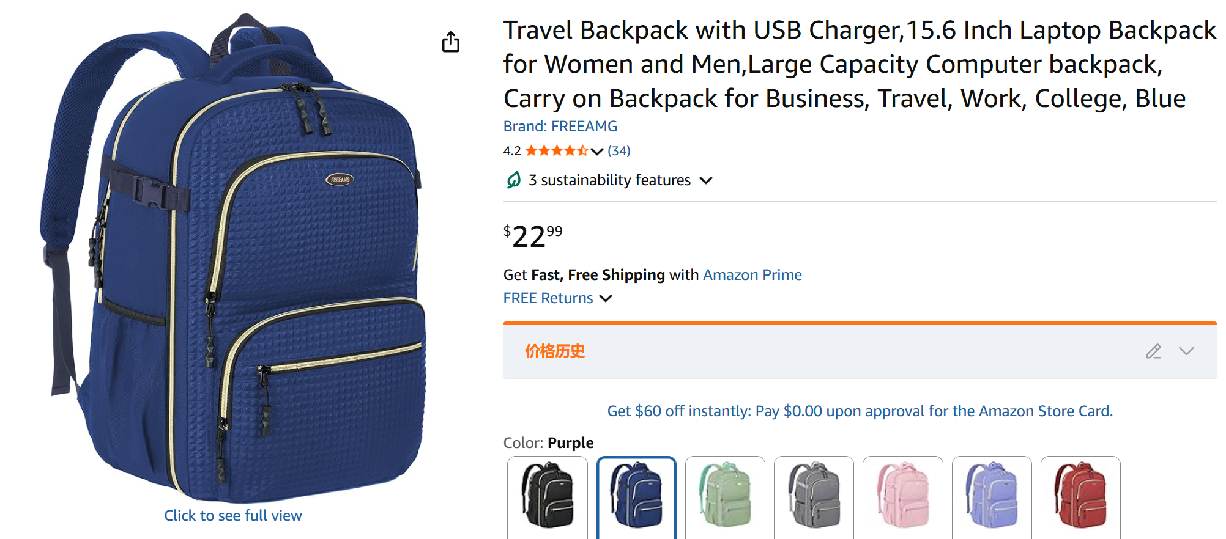Expand the star rating breakdown chevron
The image size is (1226, 539).
[x=597, y=152]
